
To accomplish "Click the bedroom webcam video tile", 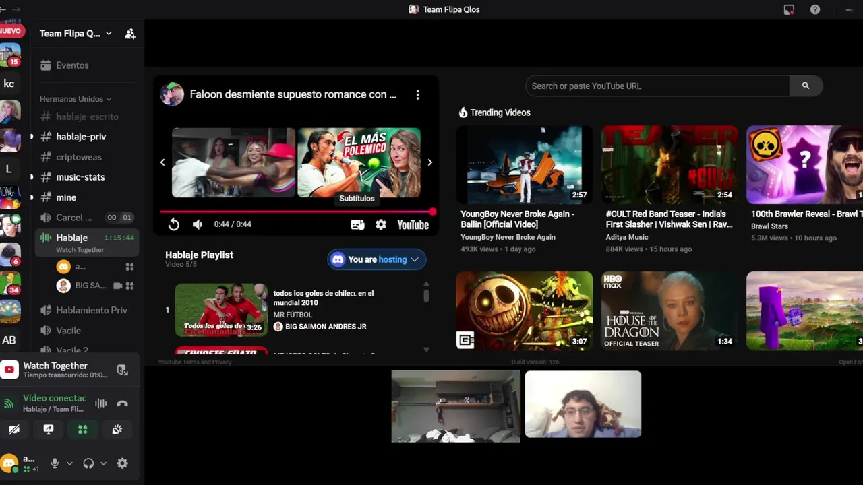I will tap(456, 406).
